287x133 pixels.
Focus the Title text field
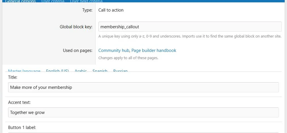pyautogui.click(x=143, y=87)
